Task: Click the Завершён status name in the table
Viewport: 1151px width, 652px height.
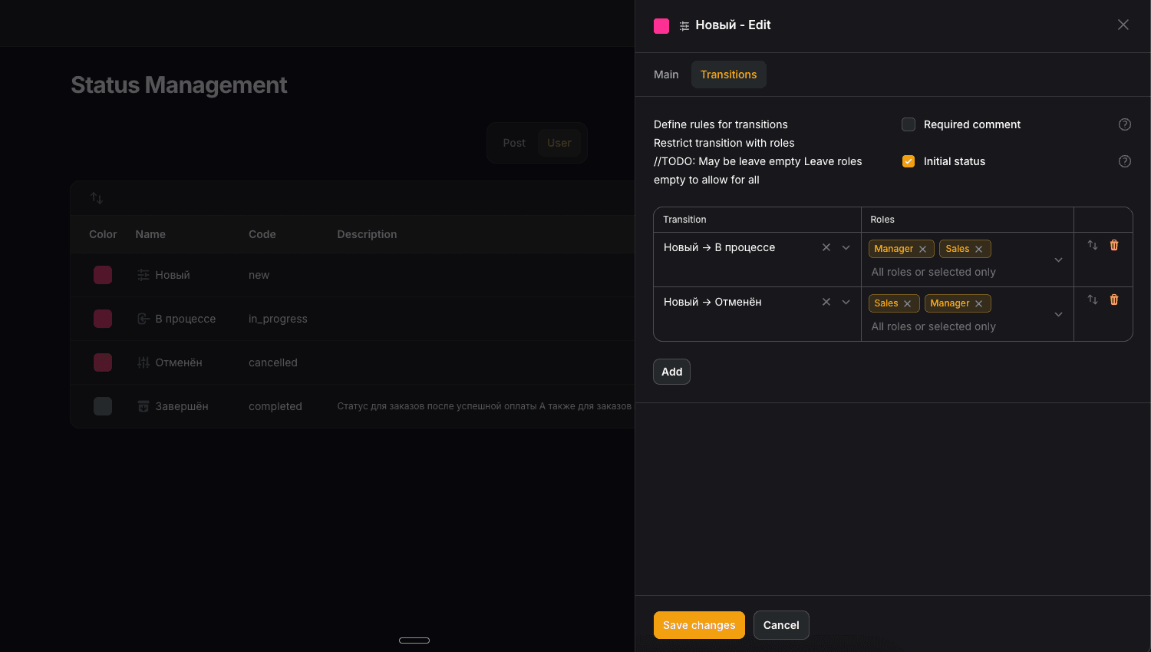Action: (x=182, y=406)
